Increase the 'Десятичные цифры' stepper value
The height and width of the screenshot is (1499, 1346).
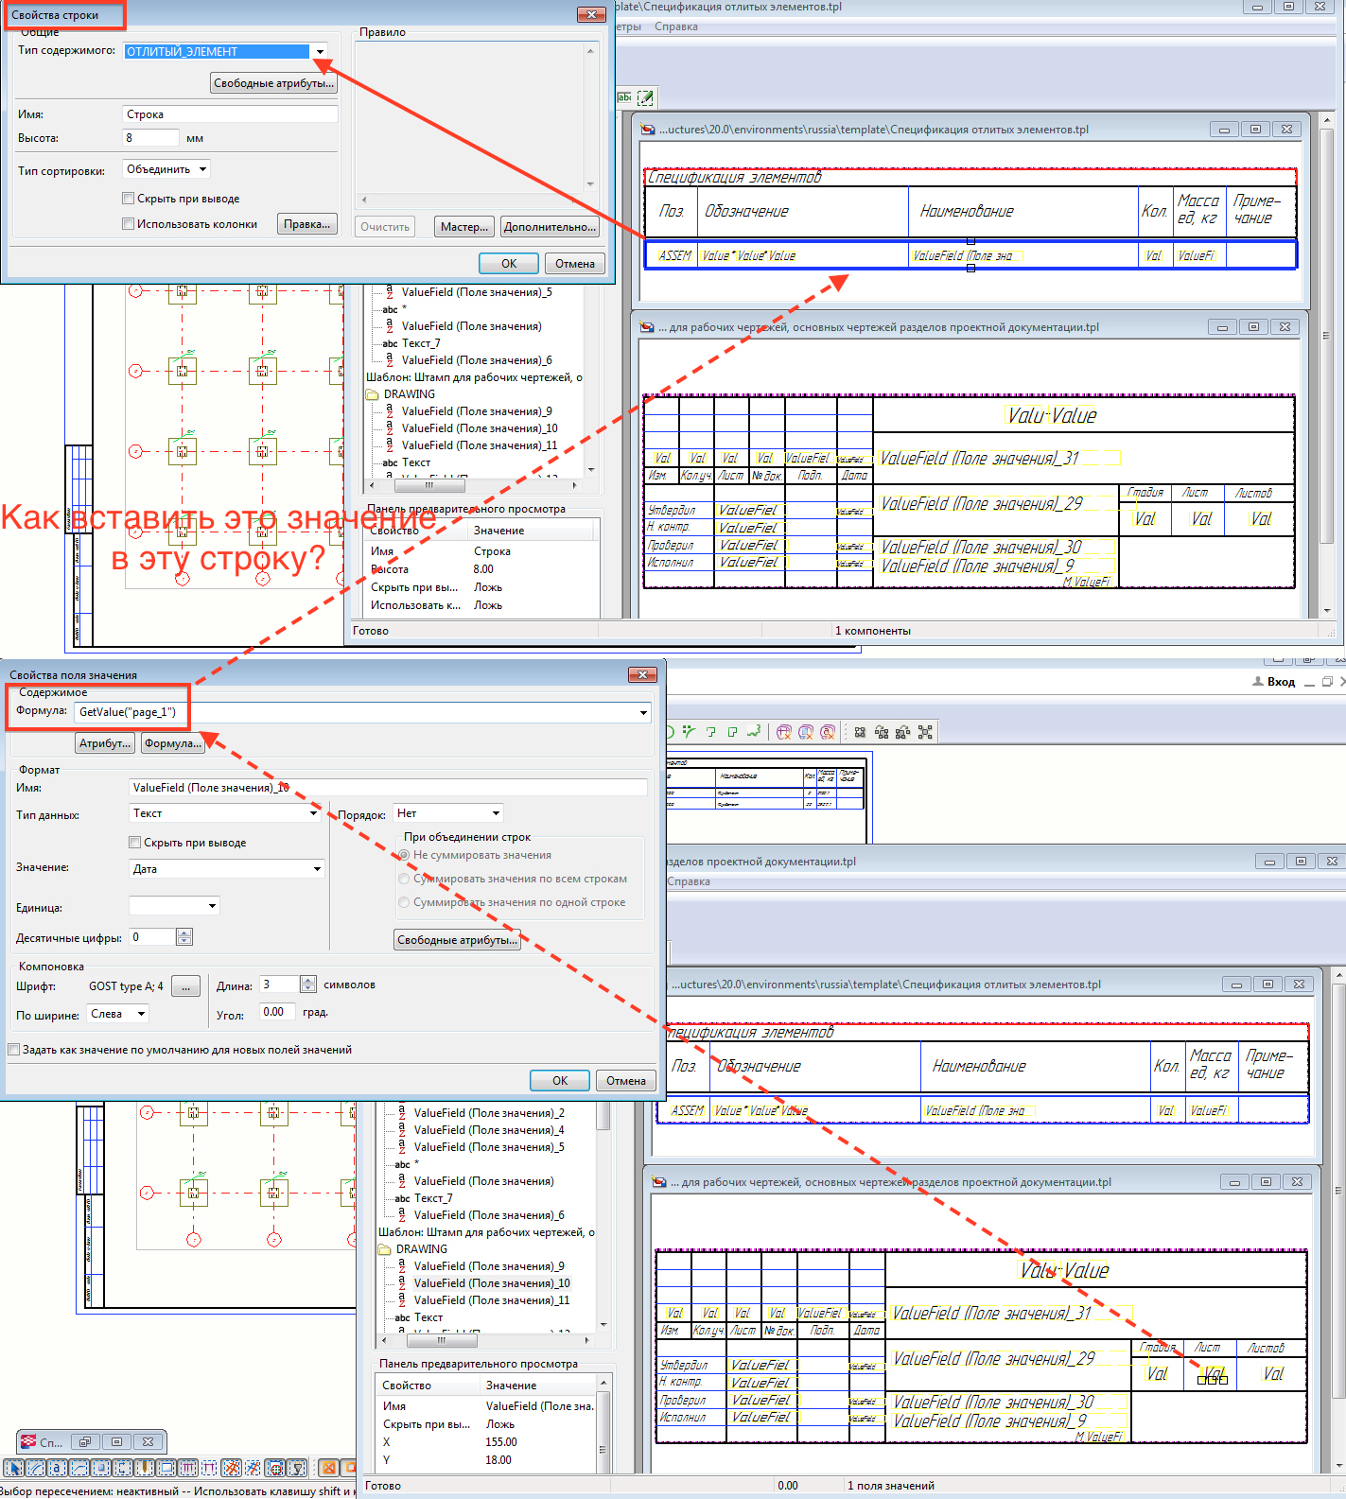point(184,933)
